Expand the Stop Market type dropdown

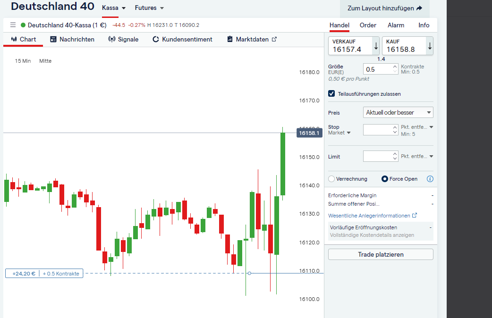click(340, 133)
